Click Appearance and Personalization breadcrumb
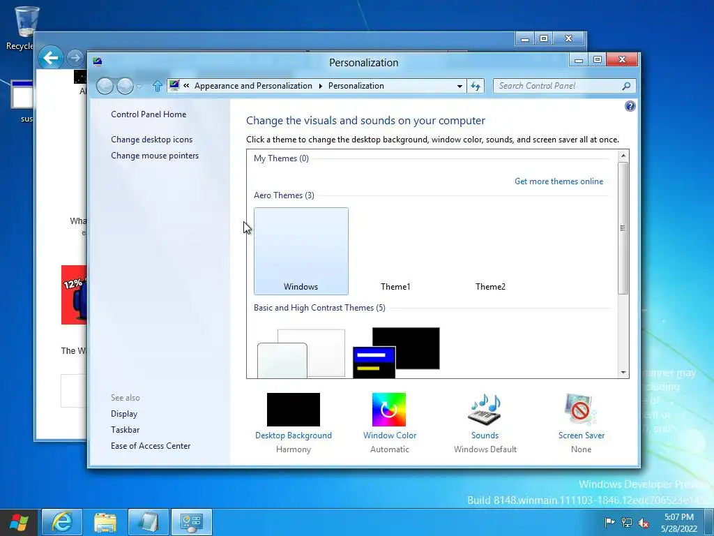 coord(253,86)
